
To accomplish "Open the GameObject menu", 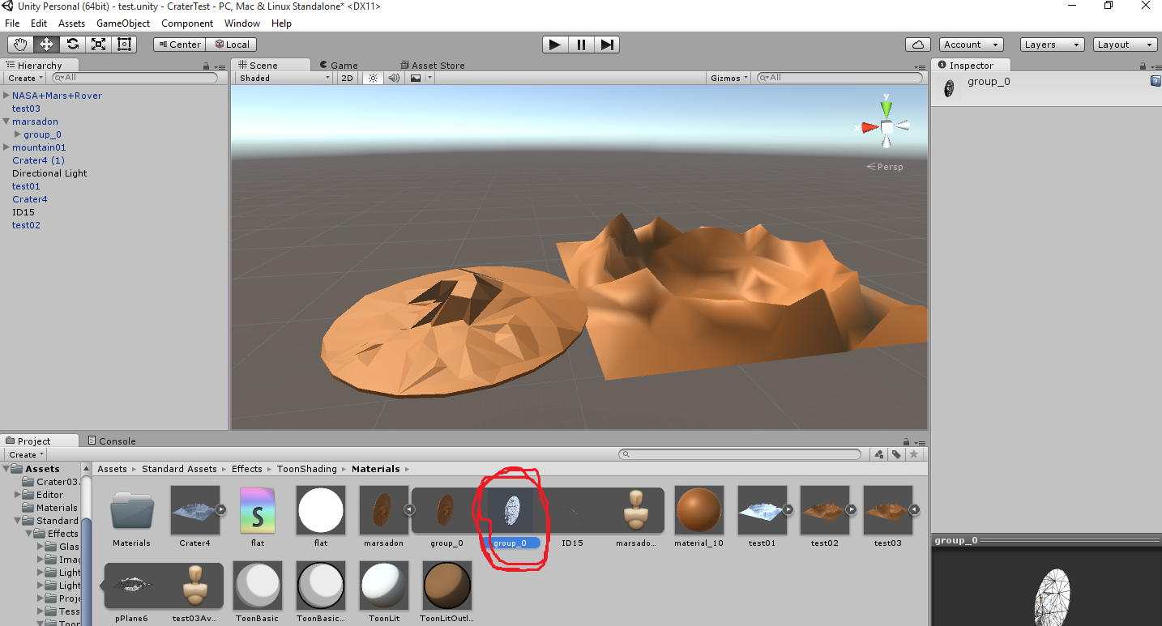I will 123,23.
